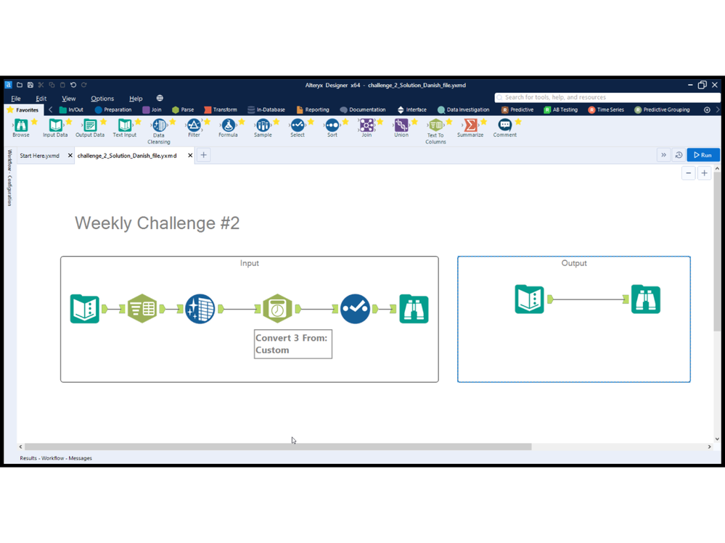The width and height of the screenshot is (725, 543).
Task: Choose the Text To Columns tool in the palette
Action: (x=435, y=131)
